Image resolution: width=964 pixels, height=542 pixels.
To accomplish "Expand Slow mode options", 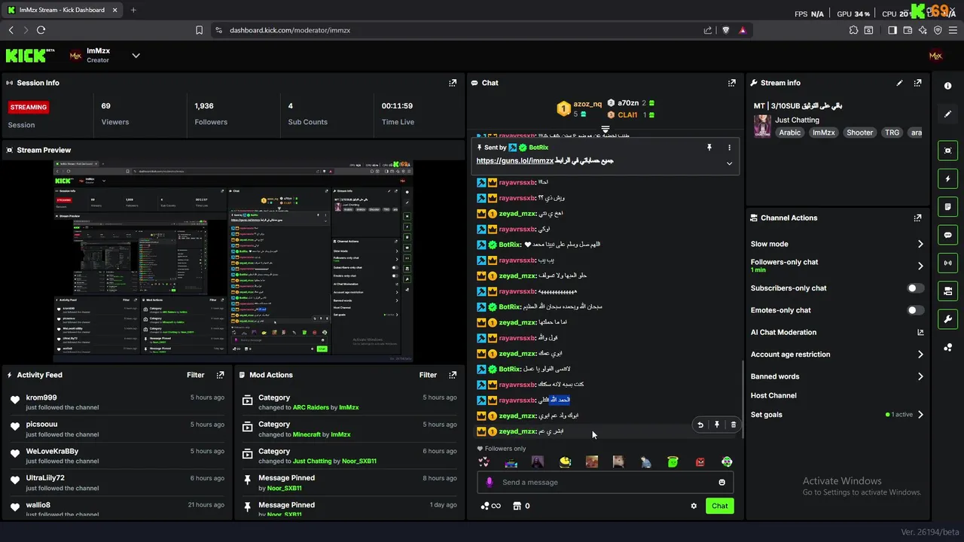I will (x=920, y=244).
